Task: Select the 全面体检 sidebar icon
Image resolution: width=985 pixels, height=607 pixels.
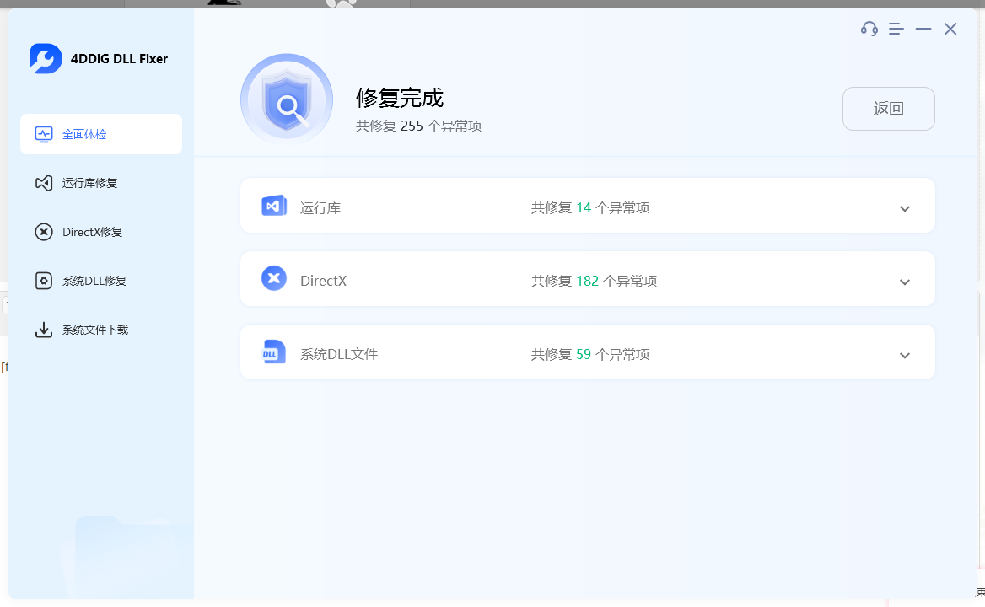Action: point(43,134)
